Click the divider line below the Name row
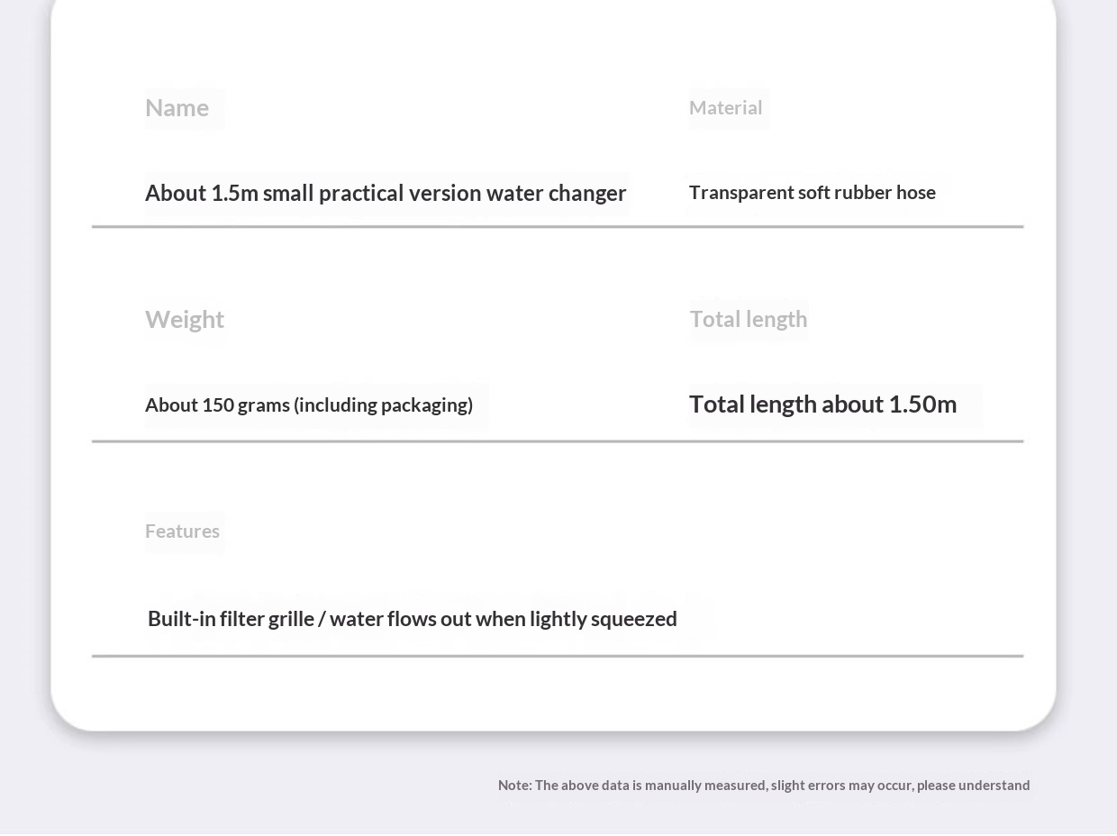Screen dimensions: 1117x836 click(557, 227)
